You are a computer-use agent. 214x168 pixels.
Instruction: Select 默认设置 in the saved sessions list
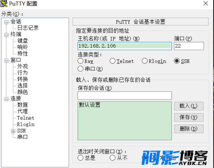[90, 105]
